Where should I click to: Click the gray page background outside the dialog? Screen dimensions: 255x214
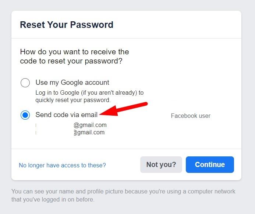[248, 110]
